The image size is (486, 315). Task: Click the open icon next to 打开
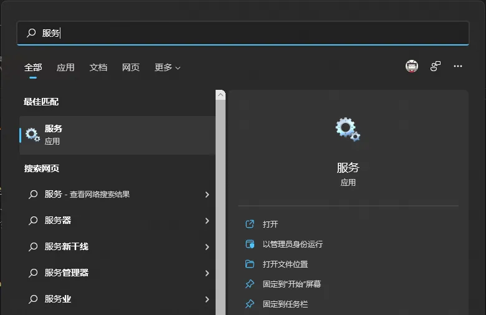coord(250,224)
